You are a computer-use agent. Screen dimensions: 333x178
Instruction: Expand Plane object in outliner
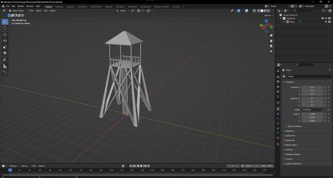pyautogui.click(x=284, y=22)
